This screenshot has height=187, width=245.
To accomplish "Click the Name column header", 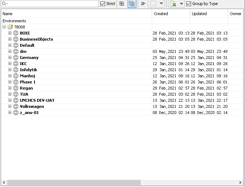I will pyautogui.click(x=76, y=14).
